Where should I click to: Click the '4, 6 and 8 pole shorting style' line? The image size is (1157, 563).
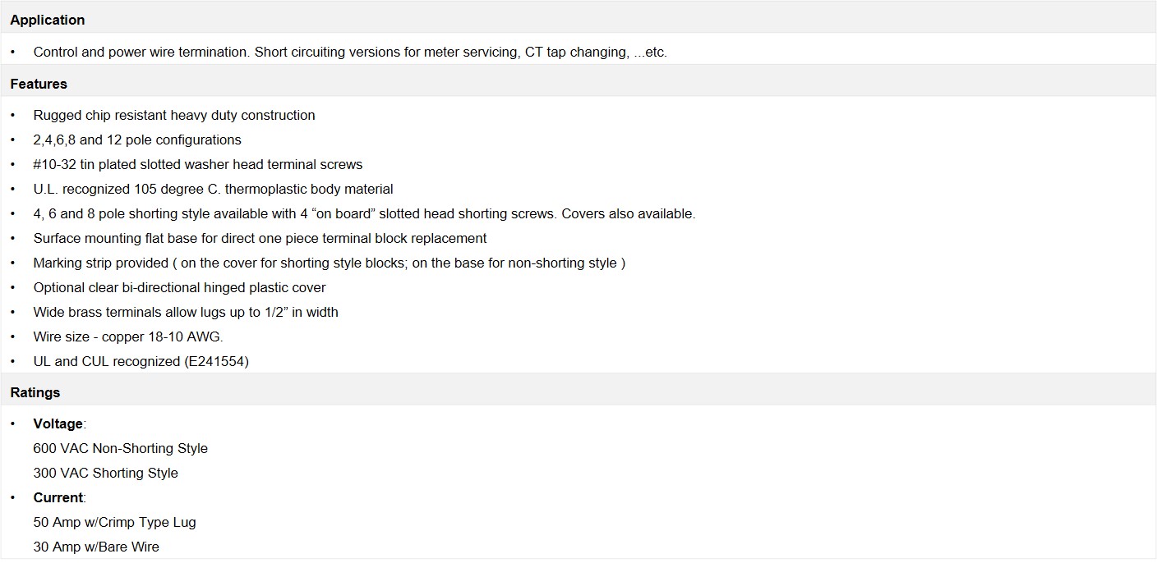[364, 213]
